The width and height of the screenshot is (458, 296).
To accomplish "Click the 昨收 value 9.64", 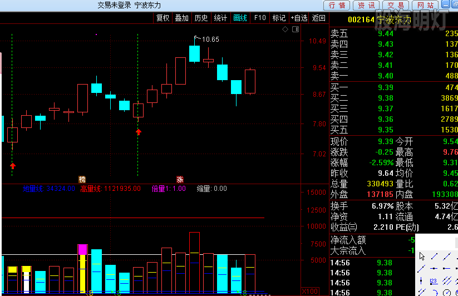I will click(386, 173).
